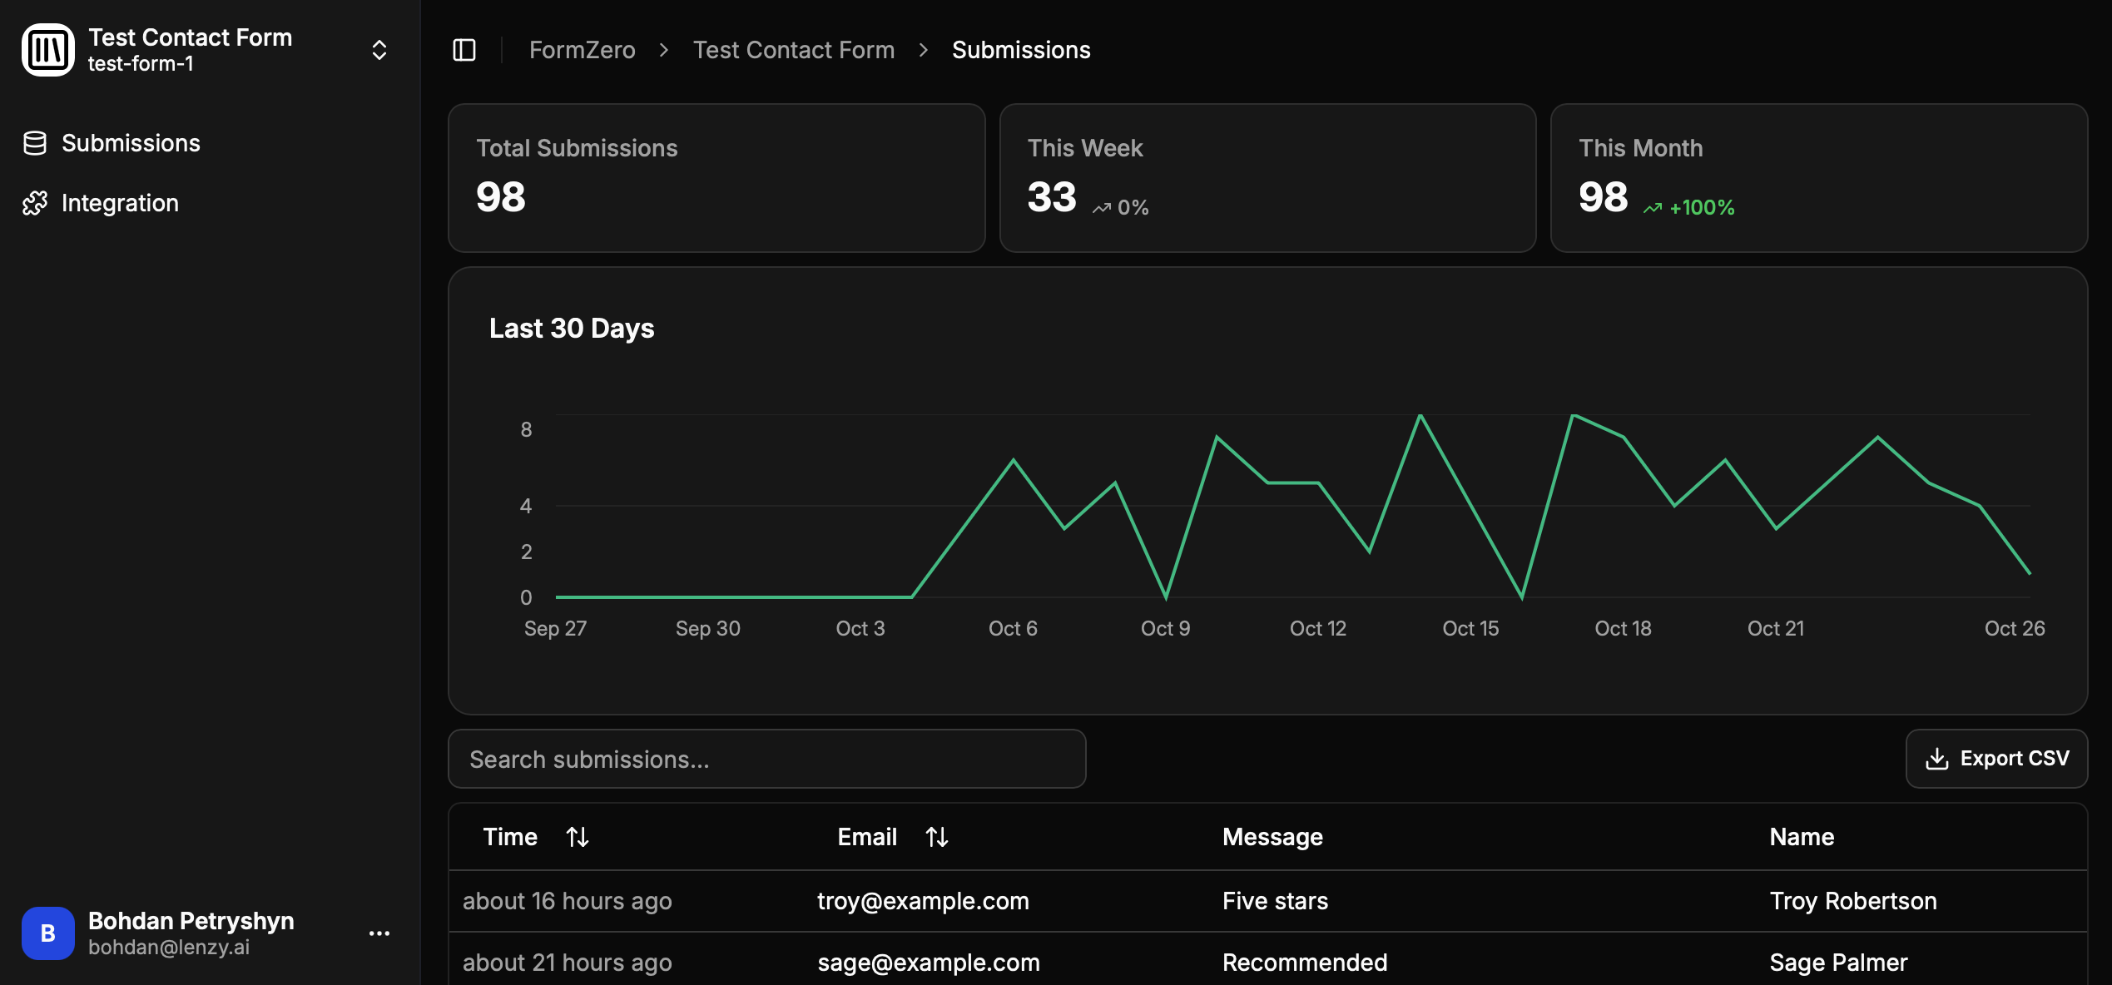Sort by the Email column arrows
Image resolution: width=2112 pixels, height=985 pixels.
tap(937, 837)
